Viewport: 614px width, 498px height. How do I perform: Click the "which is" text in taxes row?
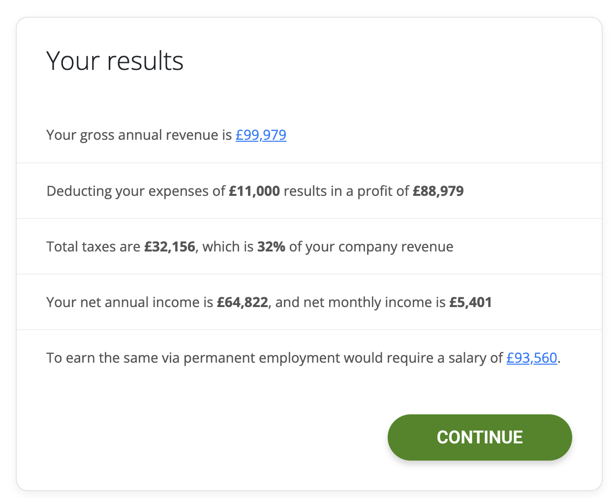click(x=228, y=247)
